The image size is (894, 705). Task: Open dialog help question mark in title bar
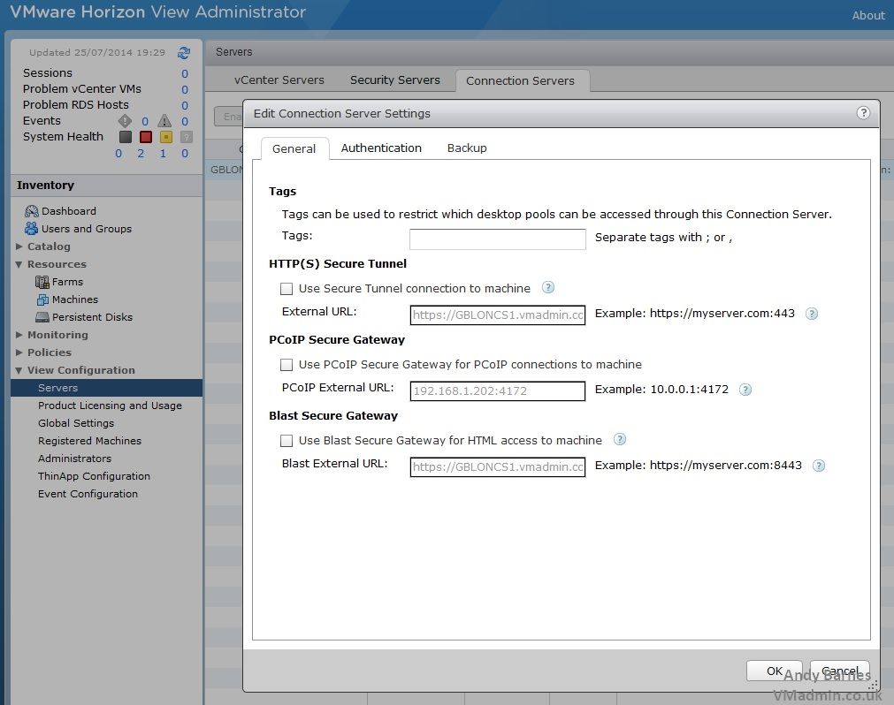[863, 113]
